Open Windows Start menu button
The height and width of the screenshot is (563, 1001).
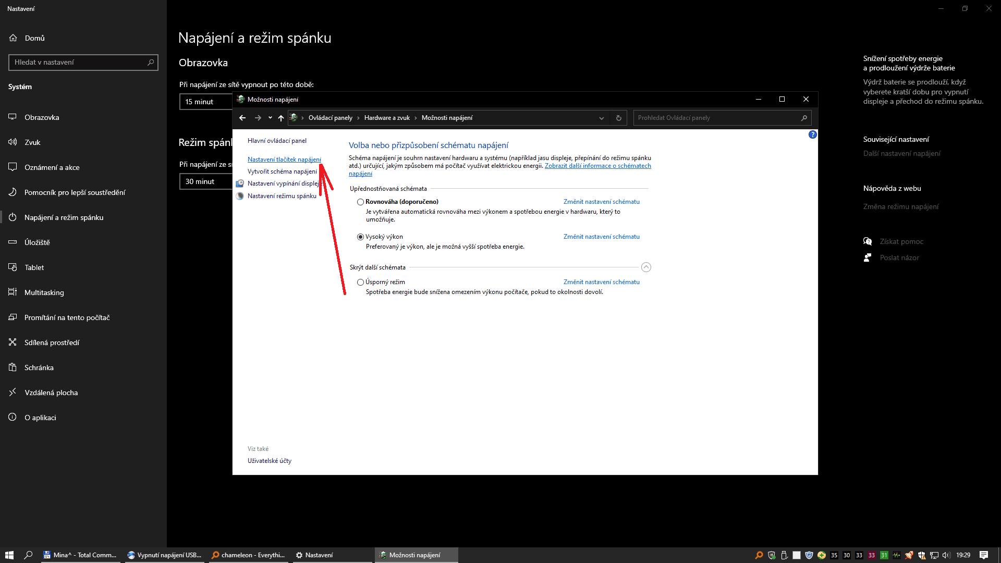9,555
